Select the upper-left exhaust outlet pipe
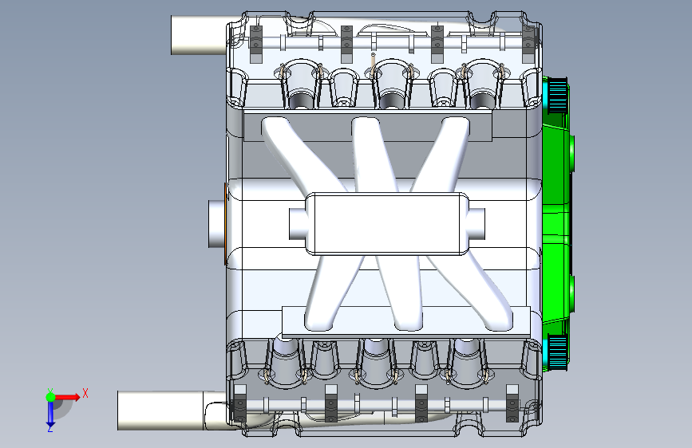The width and height of the screenshot is (692, 448). pos(199,35)
